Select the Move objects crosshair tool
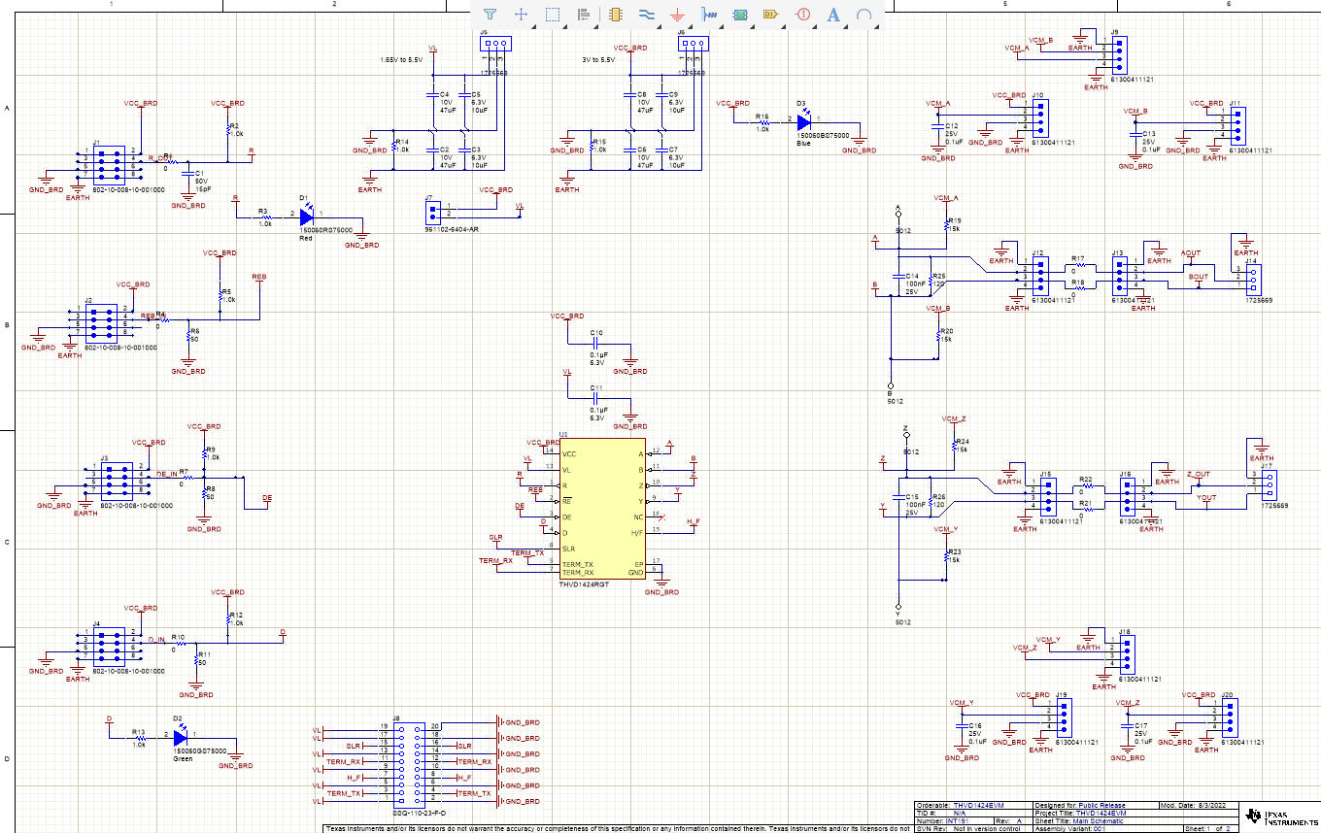The width and height of the screenshot is (1321, 833). coord(521,15)
